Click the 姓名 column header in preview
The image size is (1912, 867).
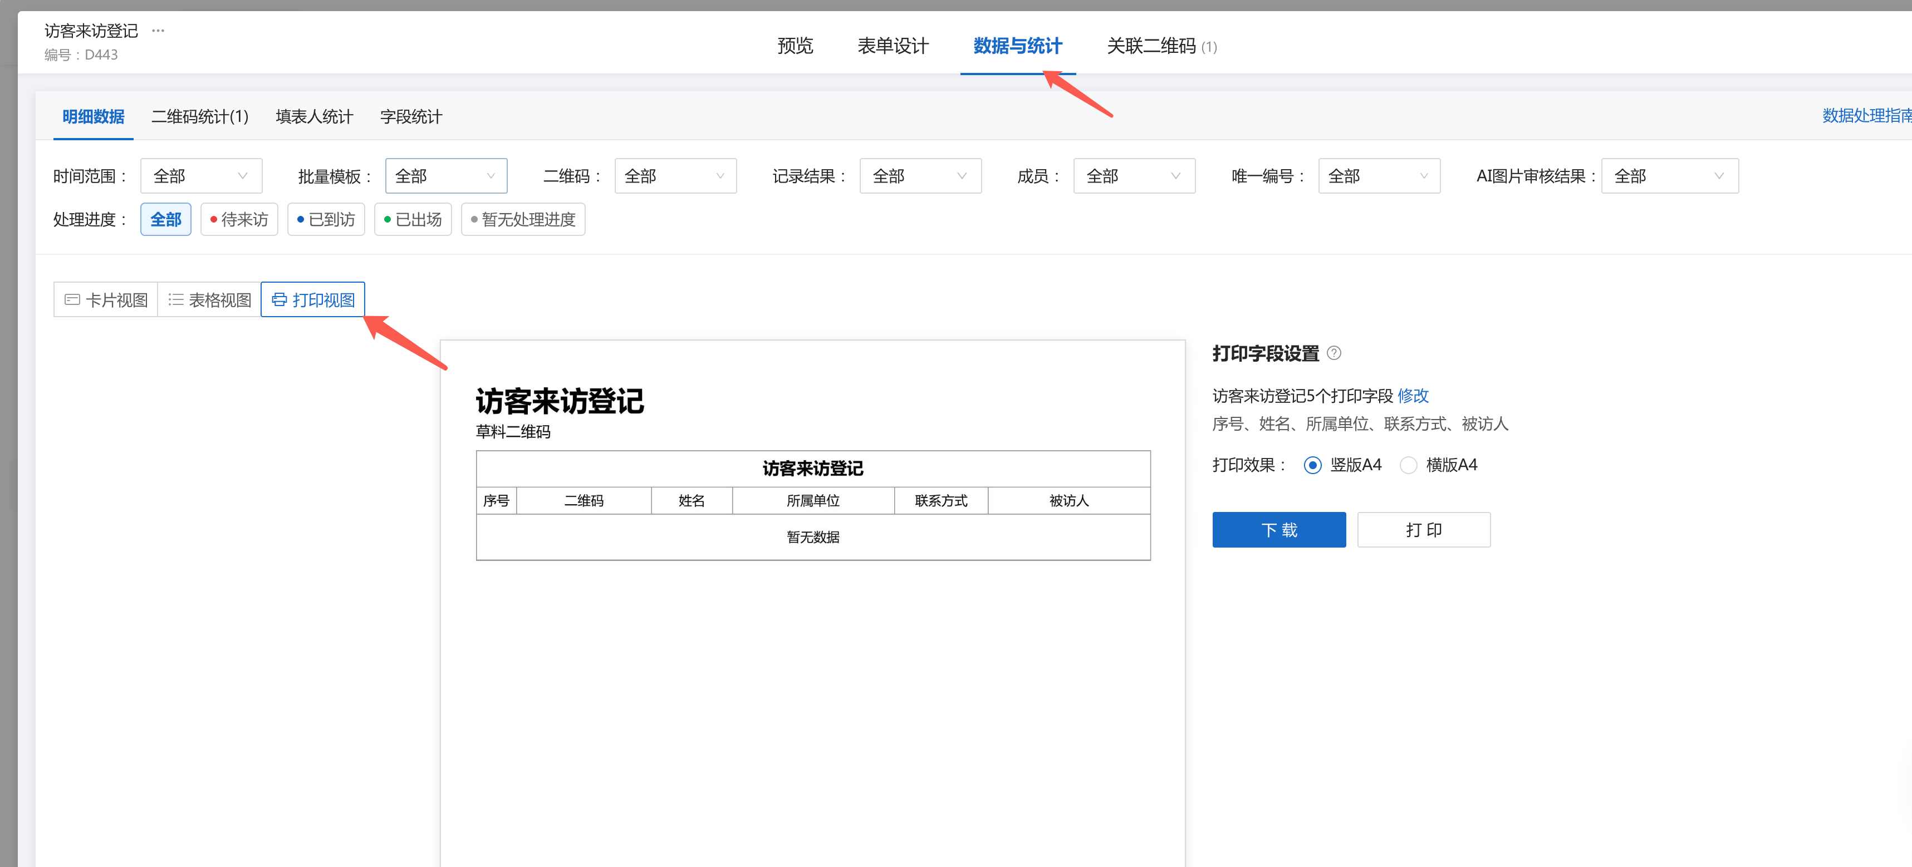(692, 501)
